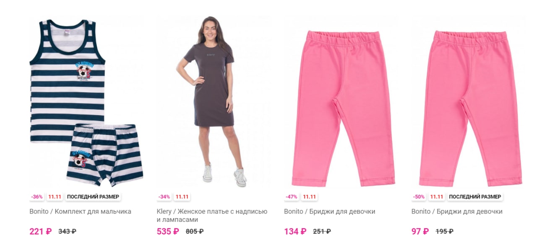Open the pink breeches image with -50% discount

click(x=469, y=102)
